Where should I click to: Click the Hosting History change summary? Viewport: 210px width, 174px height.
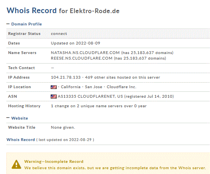coord(99,106)
